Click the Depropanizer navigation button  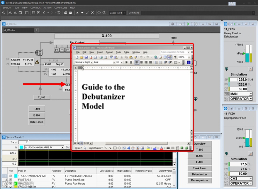coord(200,180)
